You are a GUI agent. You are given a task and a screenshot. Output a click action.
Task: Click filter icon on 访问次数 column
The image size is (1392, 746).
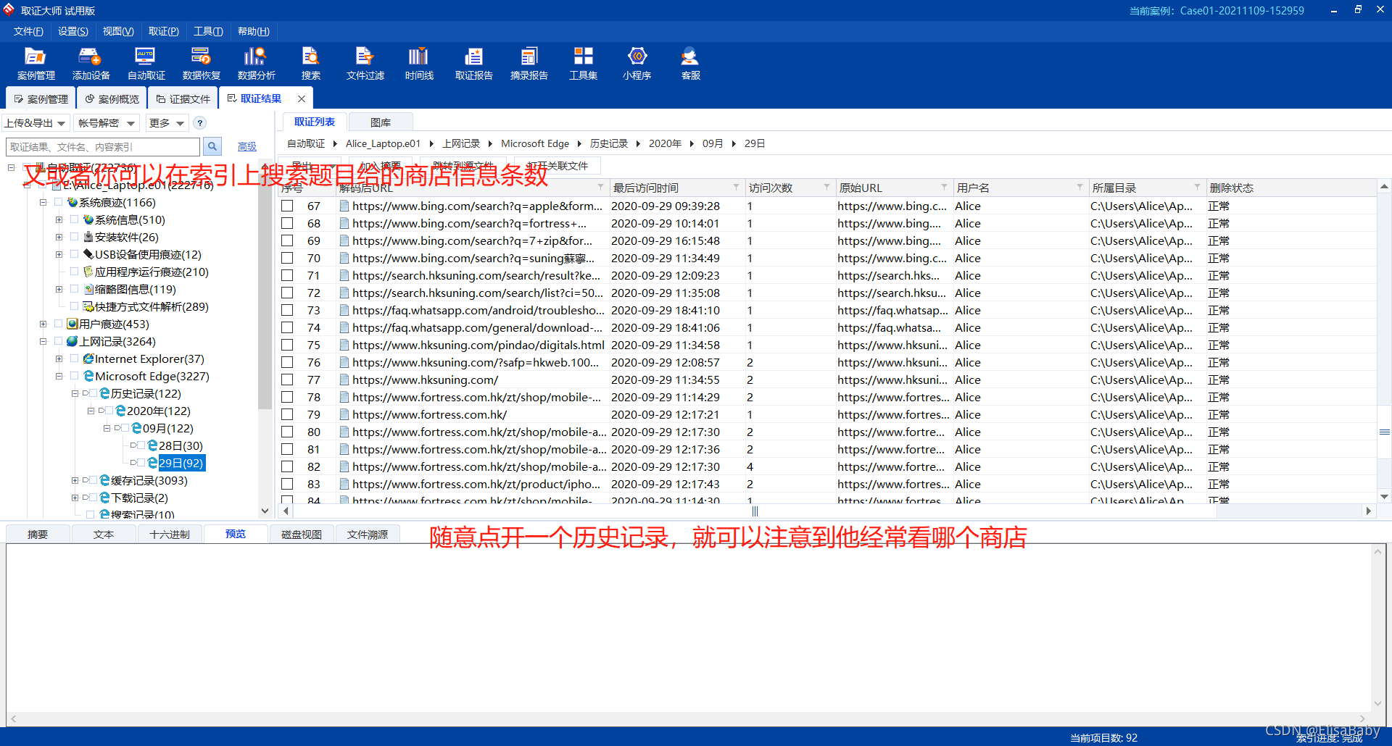tap(826, 188)
